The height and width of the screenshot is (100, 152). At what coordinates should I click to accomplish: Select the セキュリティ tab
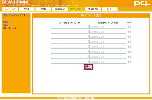[x=77, y=9]
